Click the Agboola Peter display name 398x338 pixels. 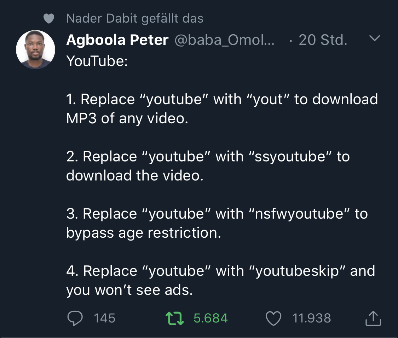[x=117, y=40]
